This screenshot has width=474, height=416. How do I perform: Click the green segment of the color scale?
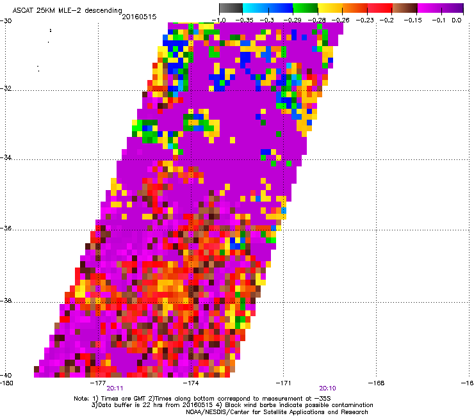pos(306,8)
